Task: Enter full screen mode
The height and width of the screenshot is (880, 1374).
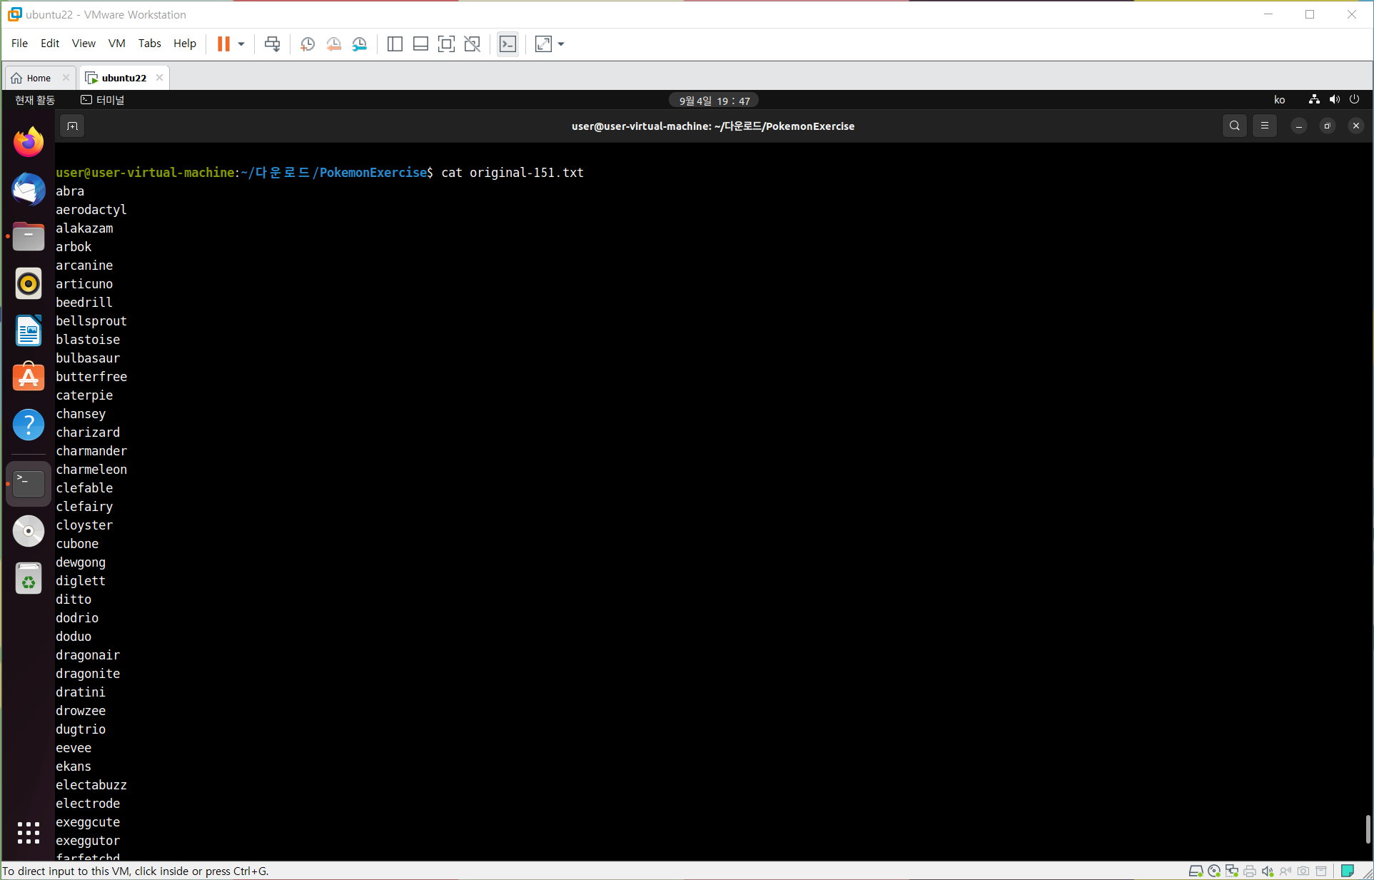Action: coord(446,44)
